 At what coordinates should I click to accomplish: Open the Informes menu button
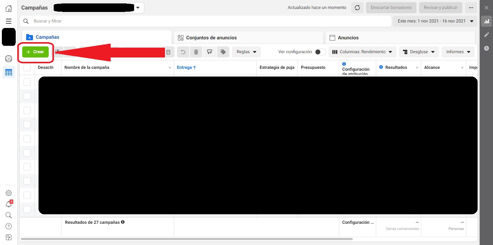coord(458,52)
